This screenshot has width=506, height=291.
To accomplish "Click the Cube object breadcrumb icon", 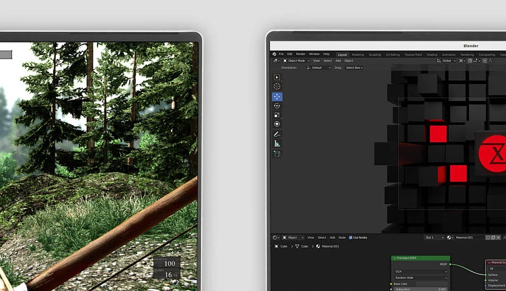I will (276, 246).
